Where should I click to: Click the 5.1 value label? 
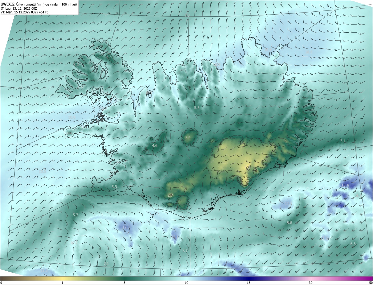343,141
